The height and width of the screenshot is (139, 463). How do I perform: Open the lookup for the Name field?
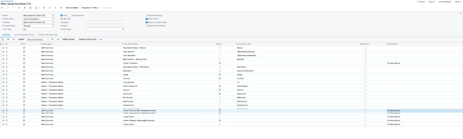(53, 16)
